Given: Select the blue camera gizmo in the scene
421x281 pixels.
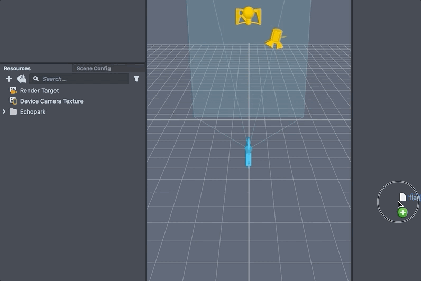Looking at the screenshot, I should click(249, 152).
